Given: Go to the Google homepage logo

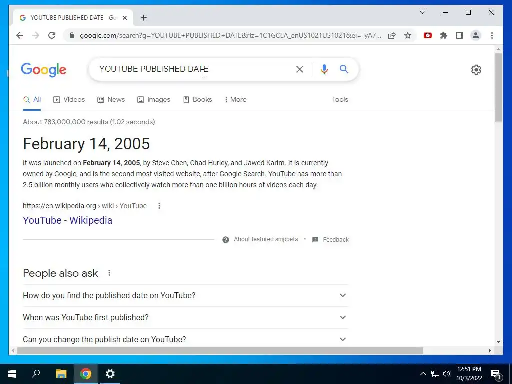Looking at the screenshot, I should pyautogui.click(x=44, y=70).
